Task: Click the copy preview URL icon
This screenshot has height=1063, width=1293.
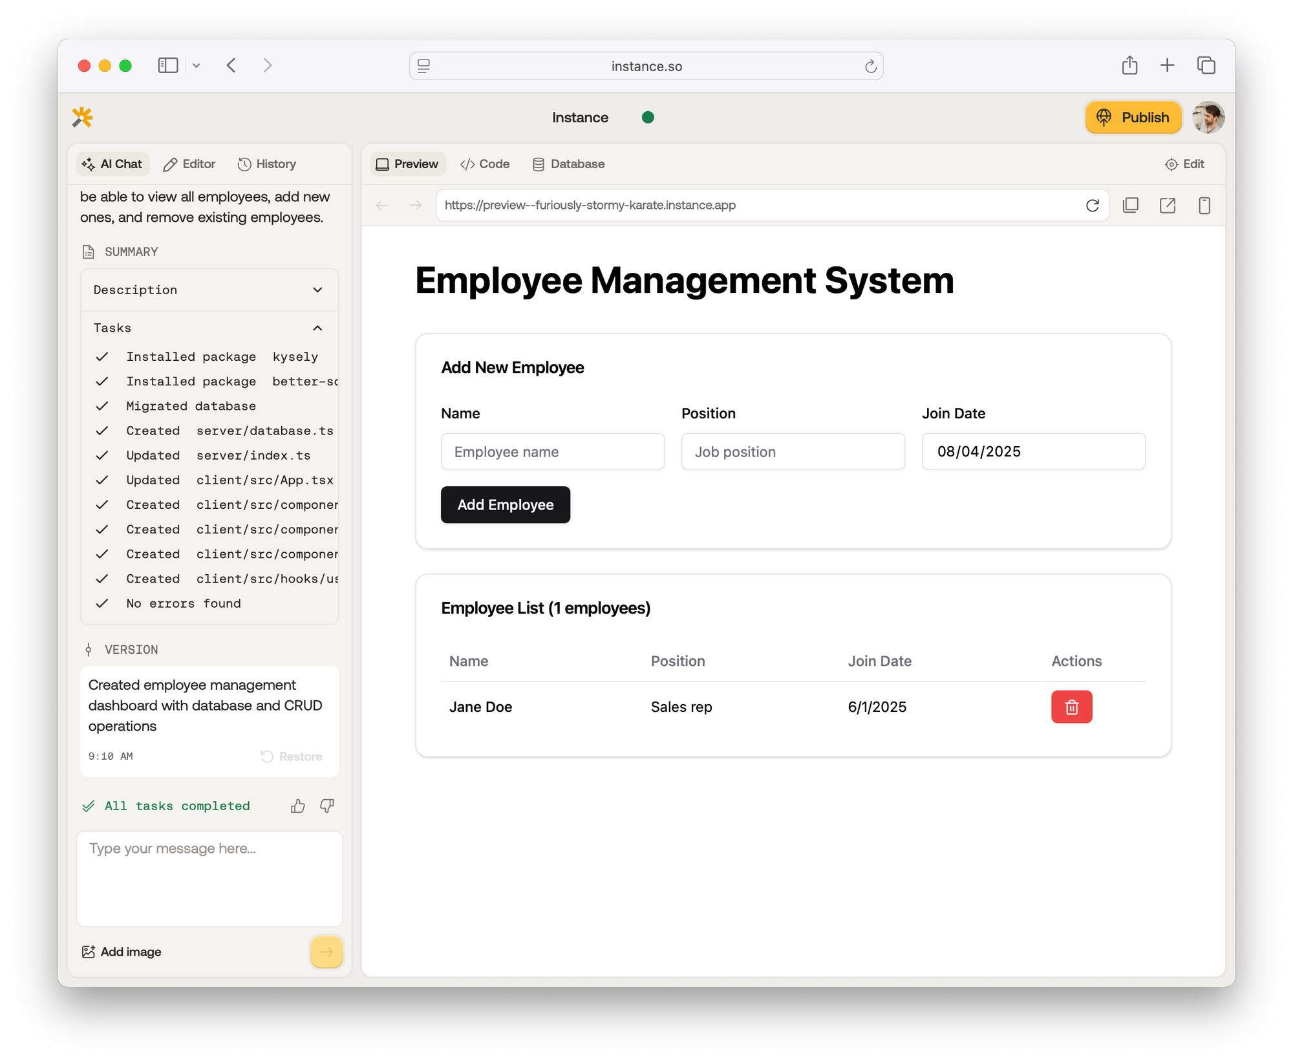Action: coord(1130,206)
